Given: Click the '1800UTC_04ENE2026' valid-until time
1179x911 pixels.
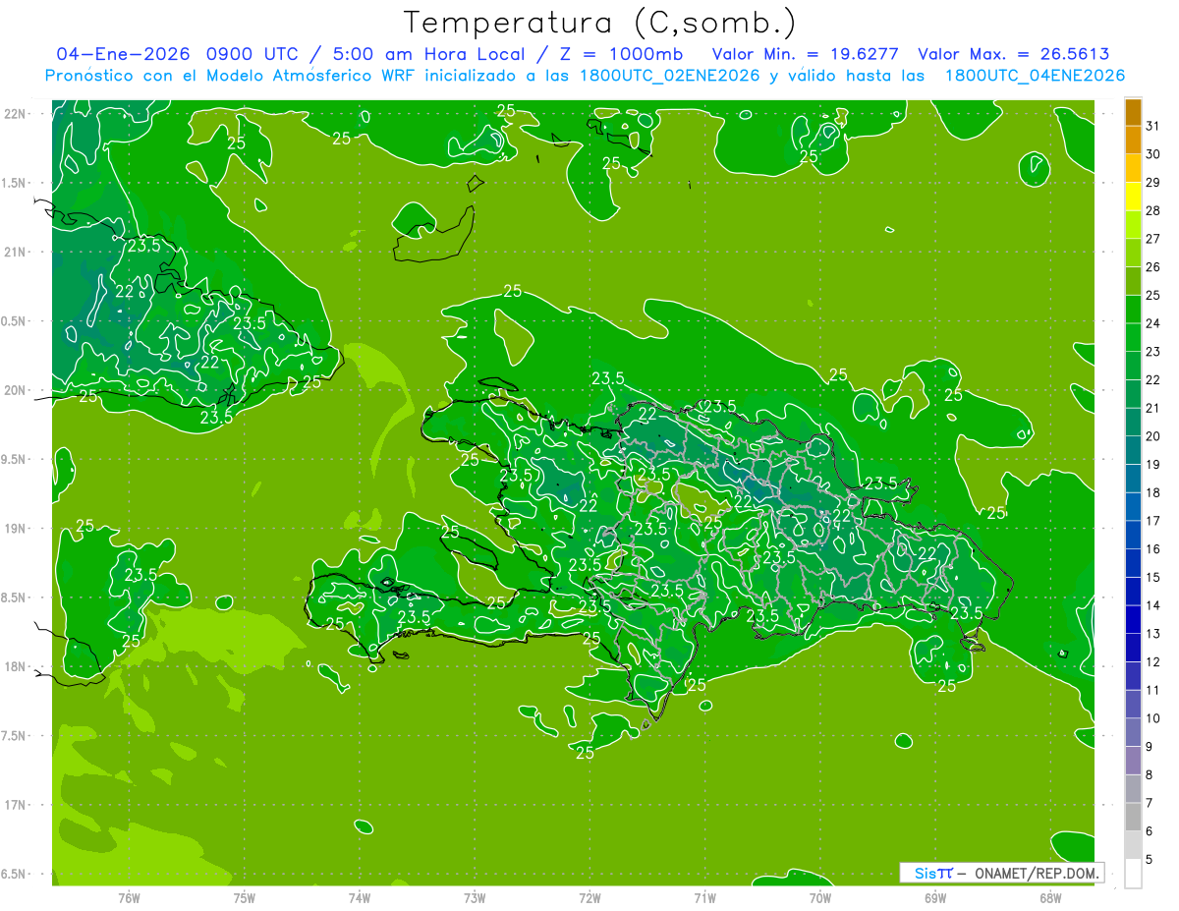Looking at the screenshot, I should tap(1035, 76).
